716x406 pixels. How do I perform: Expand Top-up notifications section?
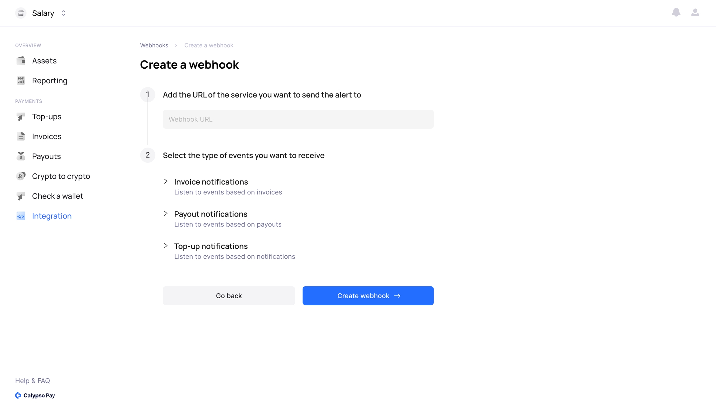click(166, 246)
